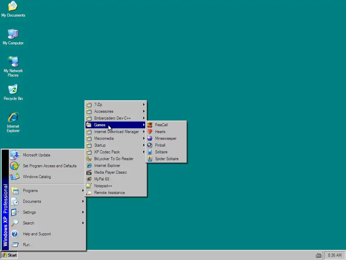Screen dimensions: 346x260
Task: Select My Network Places desktop icon
Action: click(x=13, y=66)
